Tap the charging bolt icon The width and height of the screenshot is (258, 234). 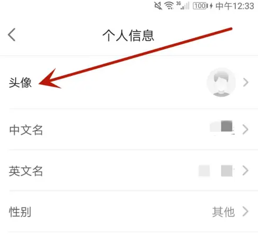[211, 6]
